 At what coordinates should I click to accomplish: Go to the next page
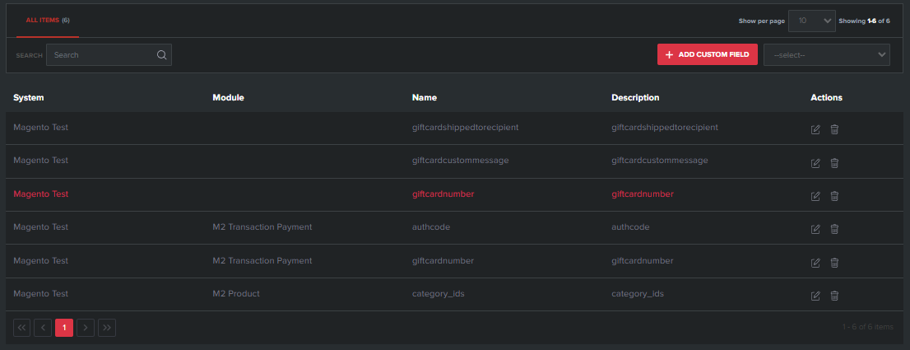pos(86,328)
